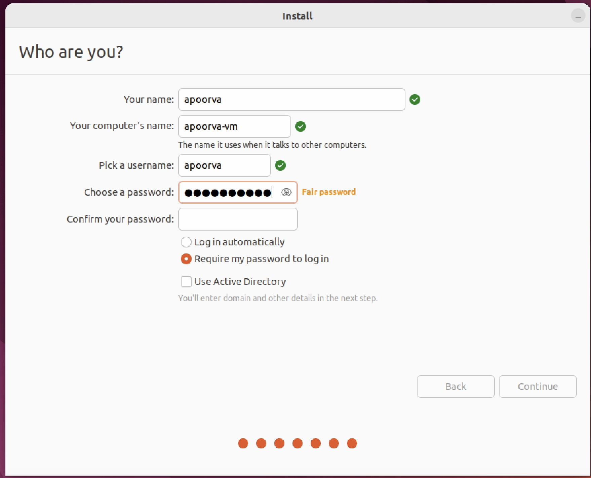This screenshot has height=478, width=591.
Task: Click the middle progress dot indicator
Action: [298, 443]
